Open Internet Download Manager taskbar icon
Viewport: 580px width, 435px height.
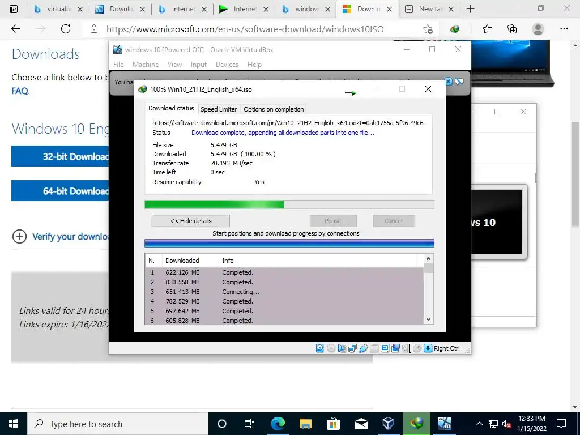pyautogui.click(x=416, y=424)
